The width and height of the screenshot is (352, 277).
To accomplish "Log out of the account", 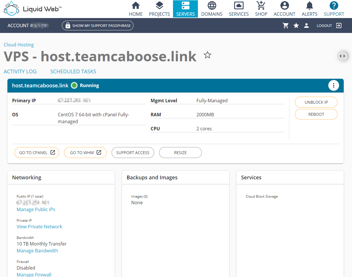I will [x=329, y=26].
